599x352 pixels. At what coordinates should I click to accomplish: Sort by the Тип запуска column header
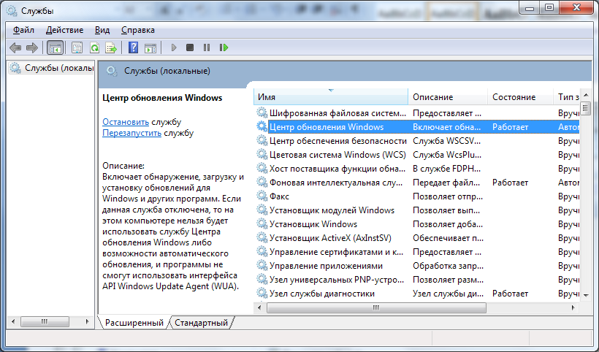coord(567,97)
